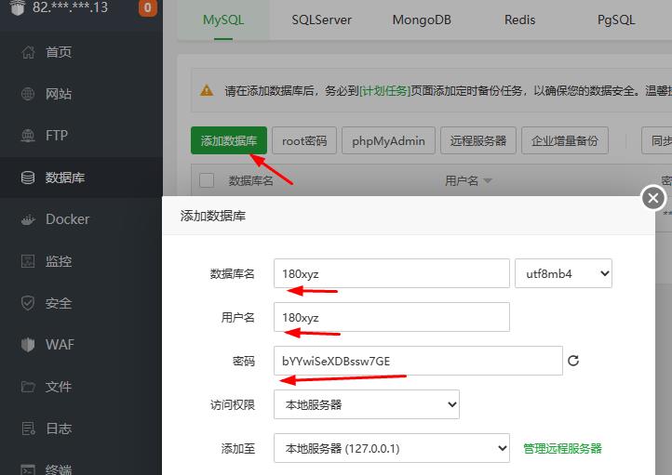Open the utf8mb4 charset dropdown

(563, 273)
